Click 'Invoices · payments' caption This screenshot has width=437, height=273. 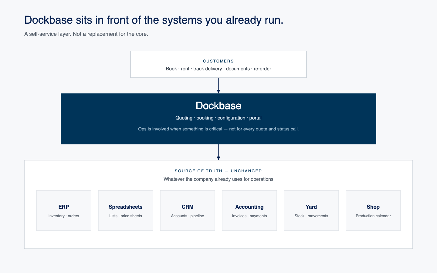click(x=249, y=216)
